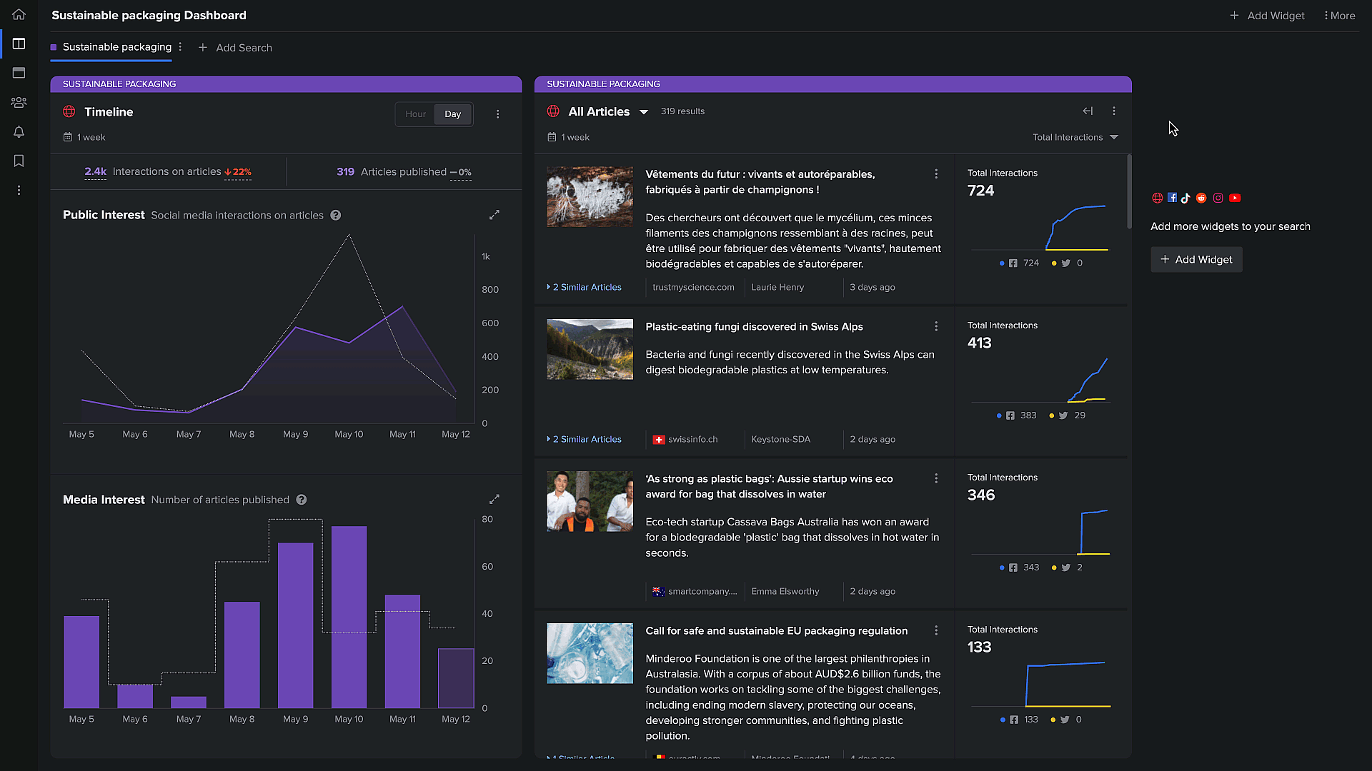The image size is (1372, 771).
Task: Click the web globe source icon
Action: [1158, 198]
